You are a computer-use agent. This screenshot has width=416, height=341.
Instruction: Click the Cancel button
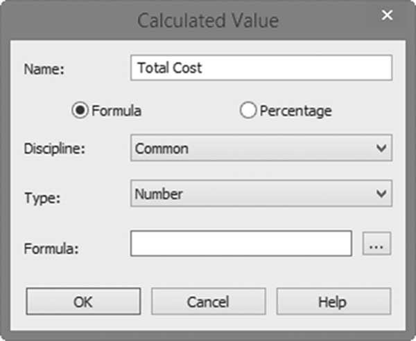point(208,302)
